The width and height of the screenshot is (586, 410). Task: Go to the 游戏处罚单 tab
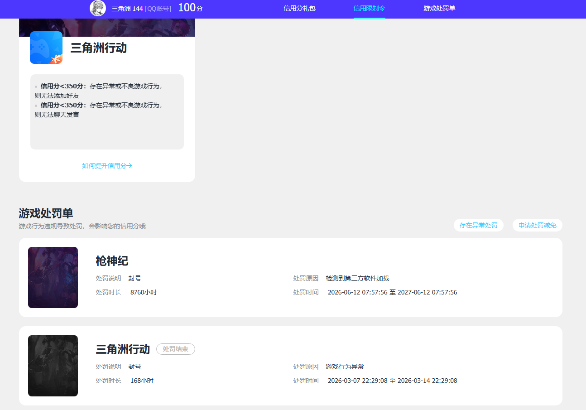point(439,8)
